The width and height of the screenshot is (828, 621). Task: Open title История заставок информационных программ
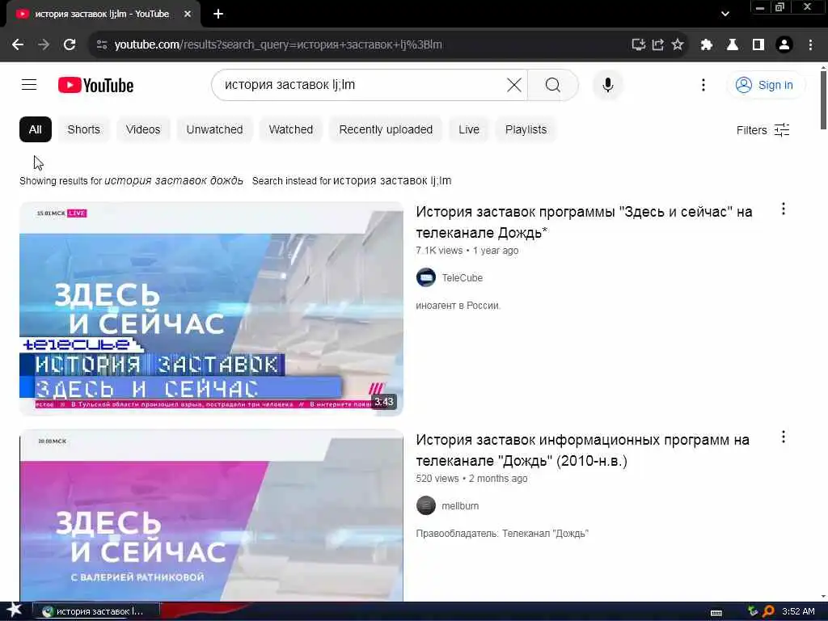coord(582,450)
